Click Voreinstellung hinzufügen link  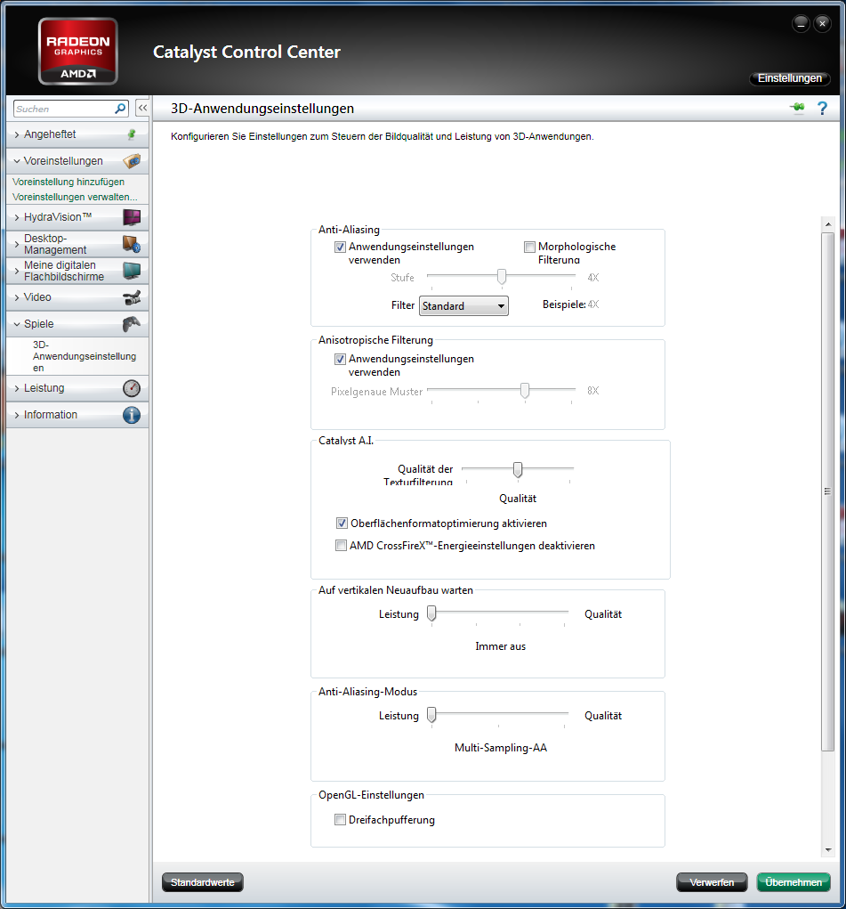pyautogui.click(x=68, y=182)
